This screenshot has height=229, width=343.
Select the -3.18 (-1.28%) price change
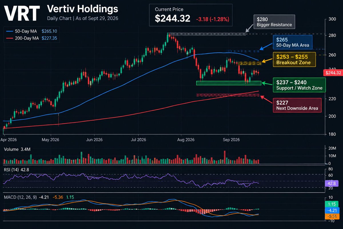point(213,19)
